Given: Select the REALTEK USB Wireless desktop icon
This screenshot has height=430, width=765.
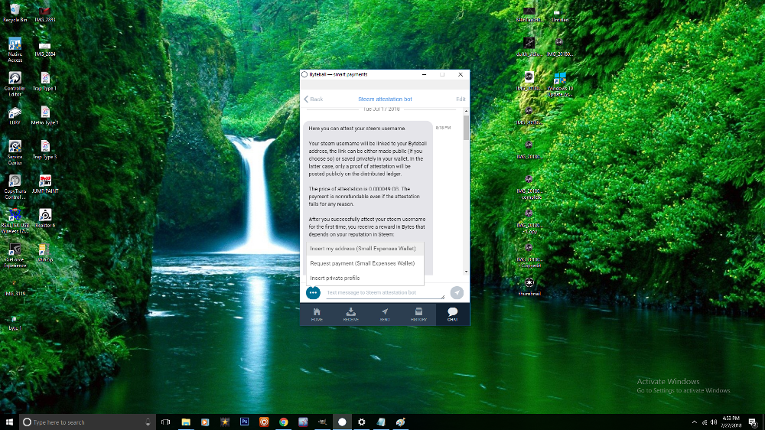Looking at the screenshot, I should click(x=15, y=221).
